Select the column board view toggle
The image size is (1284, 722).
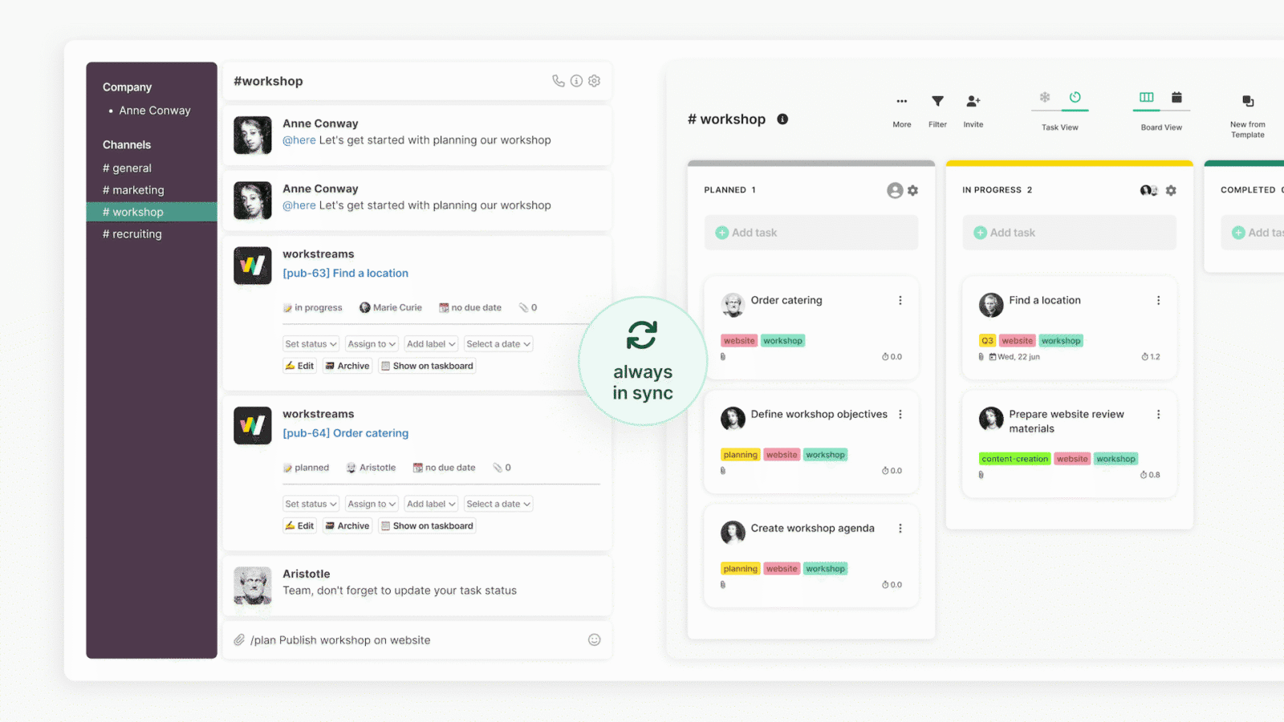point(1146,98)
